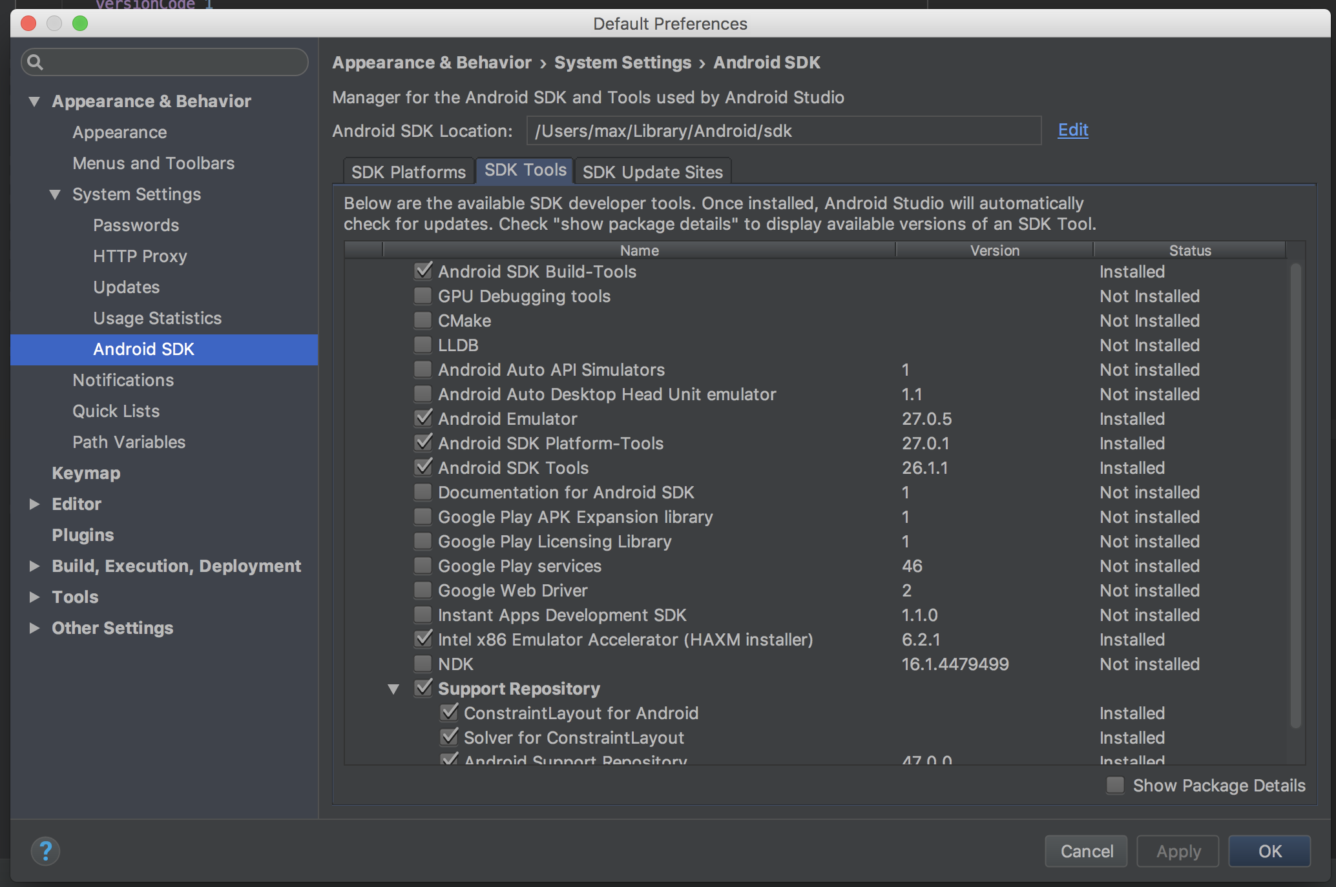Enable GPU Debugging tools
This screenshot has height=887, width=1336.
click(x=423, y=296)
